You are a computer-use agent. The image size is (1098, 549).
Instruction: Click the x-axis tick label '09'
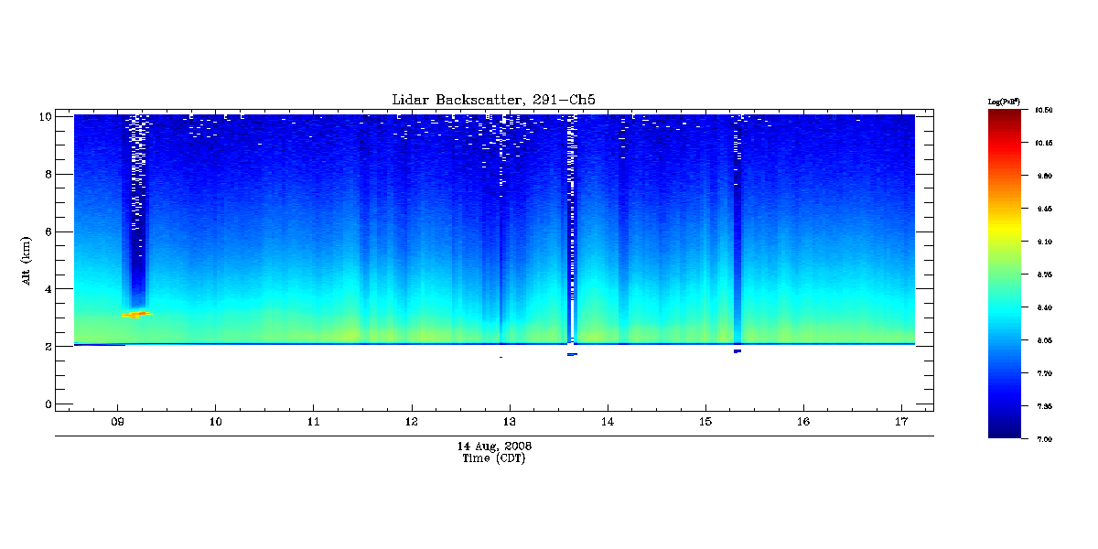pos(117,422)
